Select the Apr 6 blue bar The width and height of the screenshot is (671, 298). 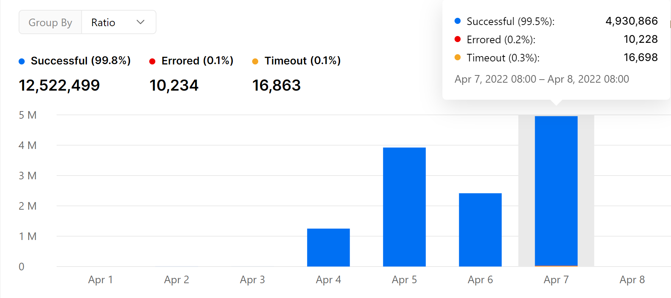click(x=480, y=230)
